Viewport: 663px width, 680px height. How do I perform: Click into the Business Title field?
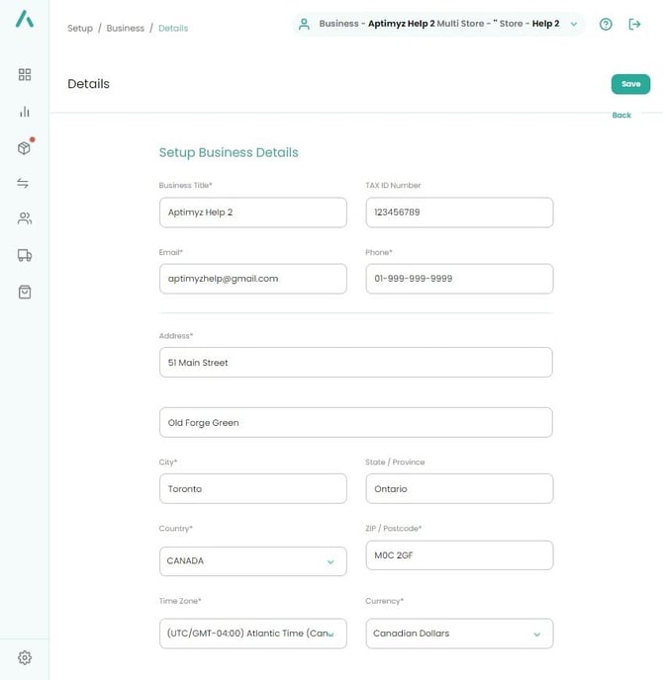point(252,212)
